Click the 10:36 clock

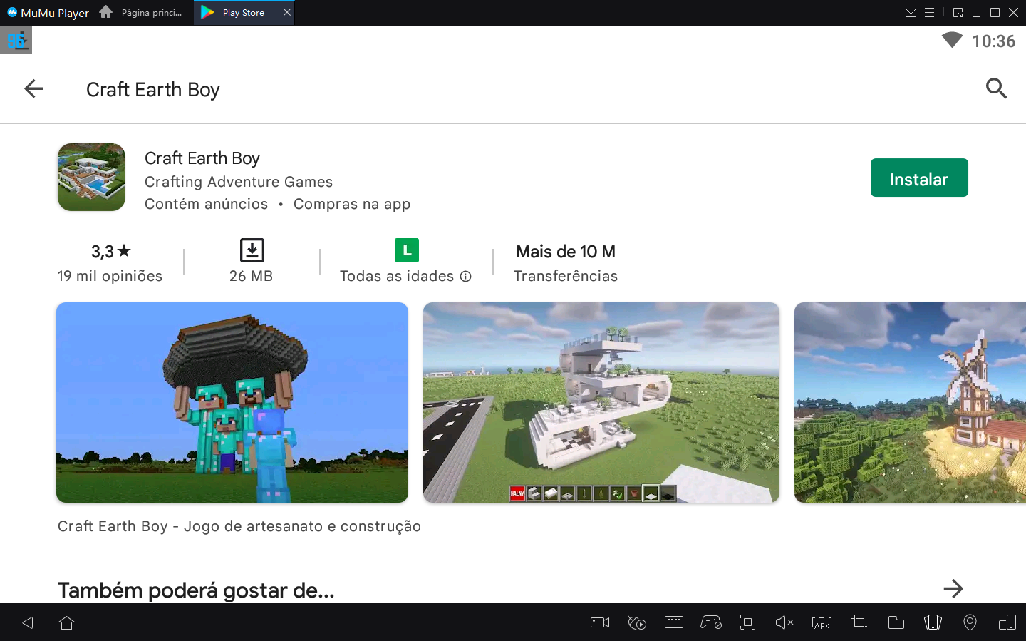click(x=994, y=41)
